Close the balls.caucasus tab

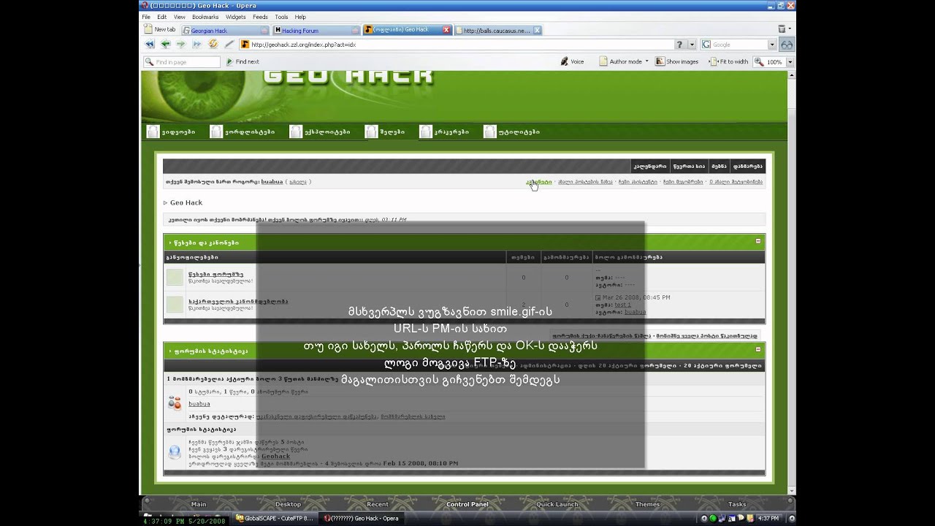537,31
